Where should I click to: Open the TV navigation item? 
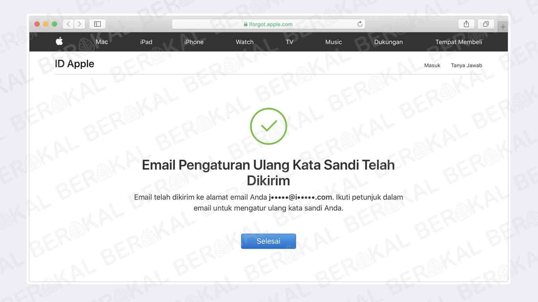[x=289, y=42]
